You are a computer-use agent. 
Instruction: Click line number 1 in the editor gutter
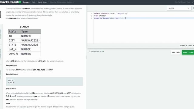point(92,13)
